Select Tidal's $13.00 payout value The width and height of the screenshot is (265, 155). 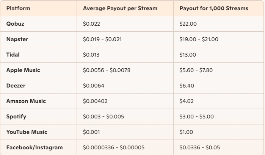pyautogui.click(x=188, y=55)
